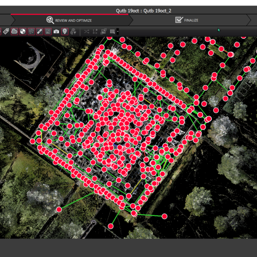
Task: Click the link filter icon
Action: (73, 31)
